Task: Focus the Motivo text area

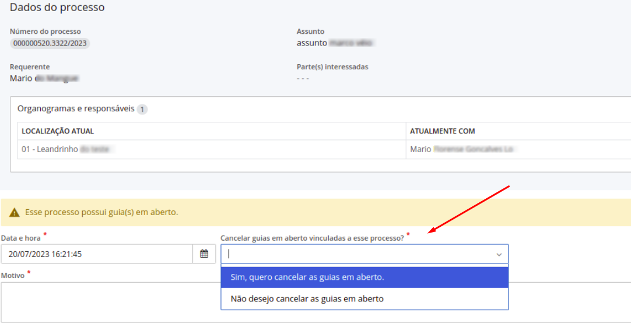Action: pyautogui.click(x=111, y=302)
